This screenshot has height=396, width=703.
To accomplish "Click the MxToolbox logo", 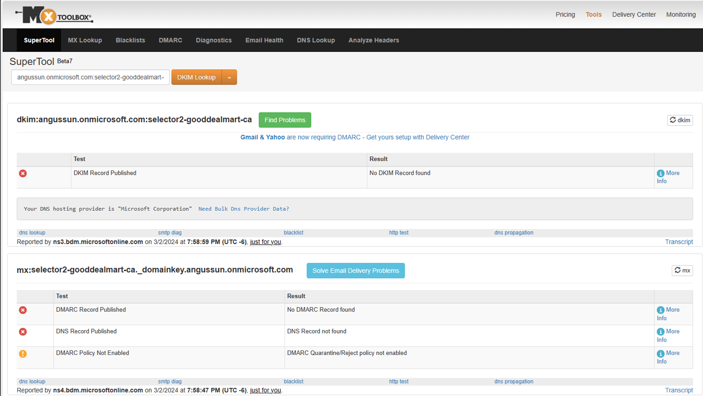I will (x=54, y=16).
